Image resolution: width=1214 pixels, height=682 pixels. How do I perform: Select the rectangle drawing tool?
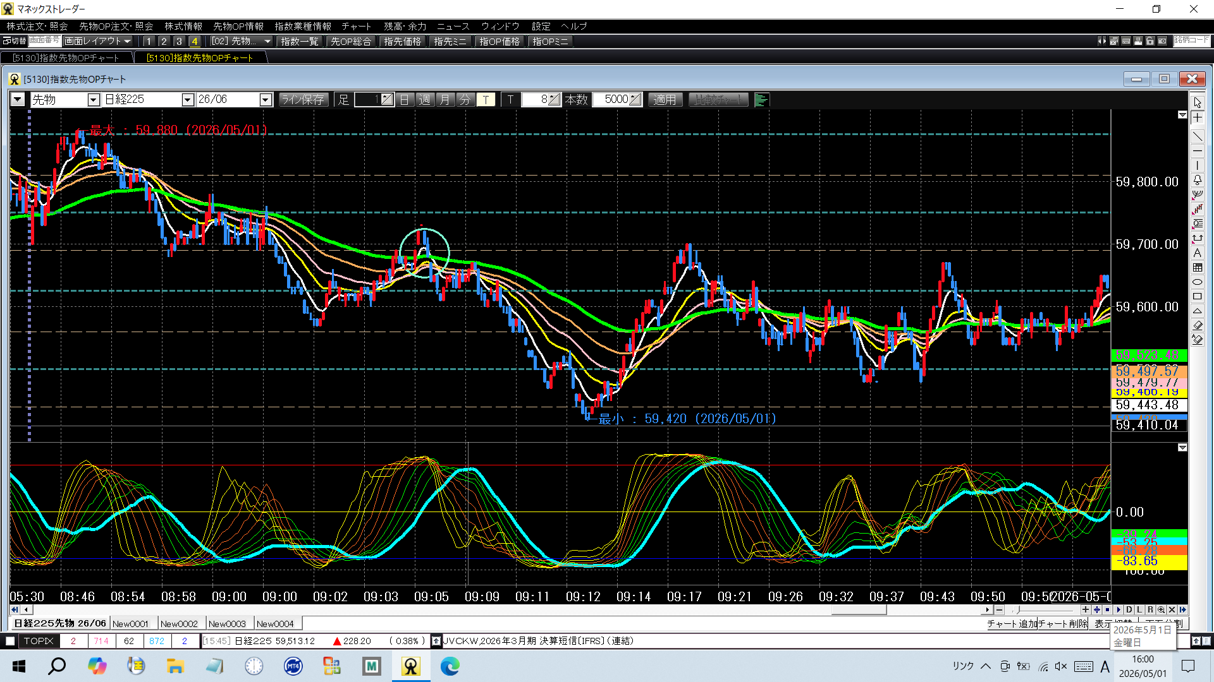coord(1198,296)
